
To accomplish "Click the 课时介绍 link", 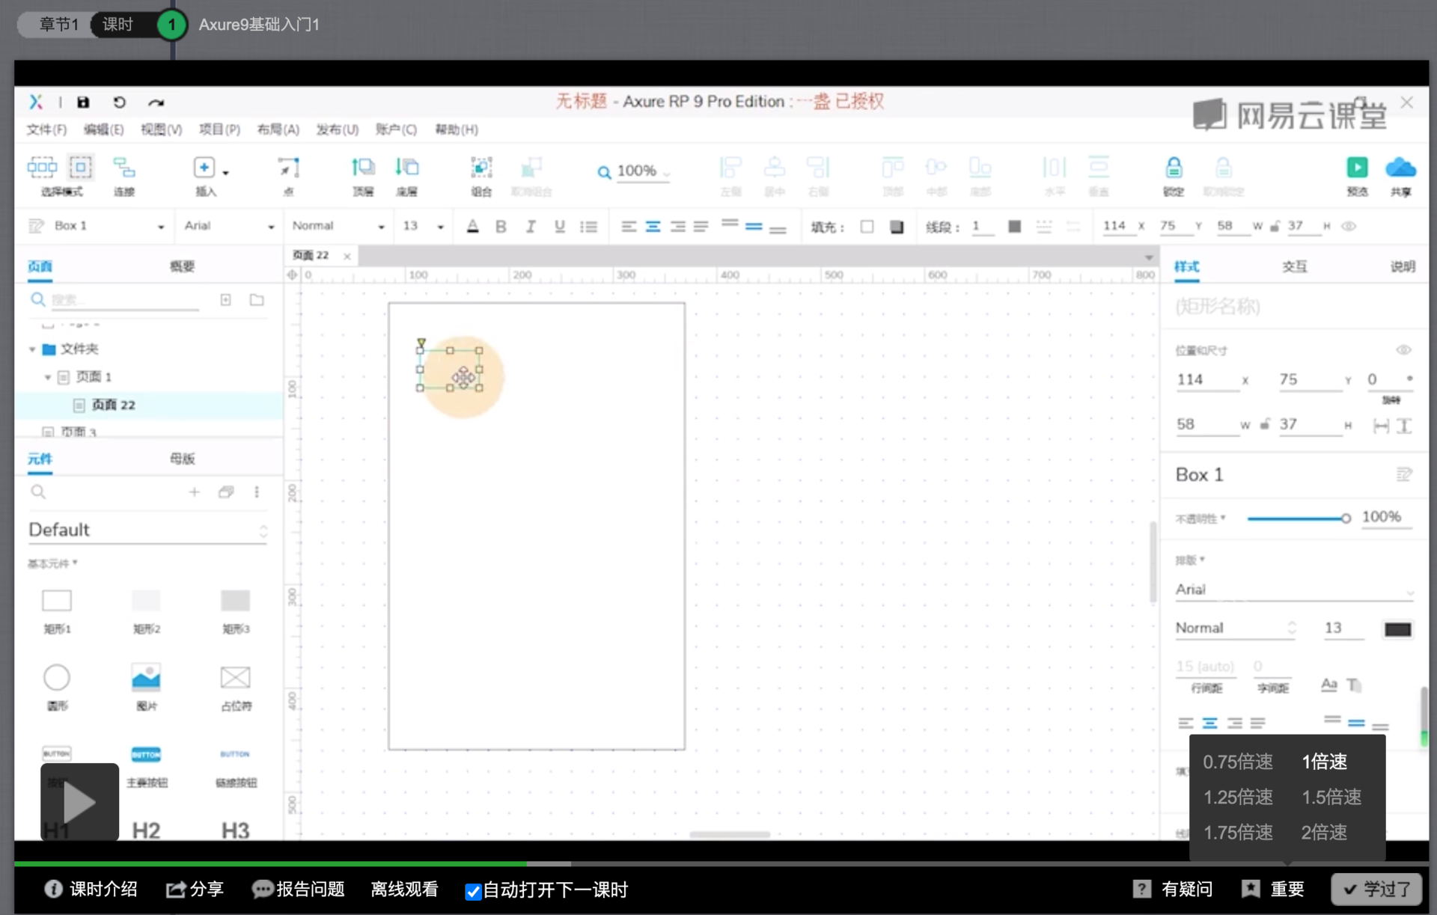I will [x=91, y=889].
